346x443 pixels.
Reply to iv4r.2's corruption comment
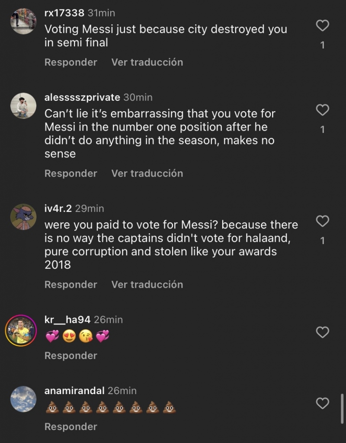pyautogui.click(x=70, y=285)
